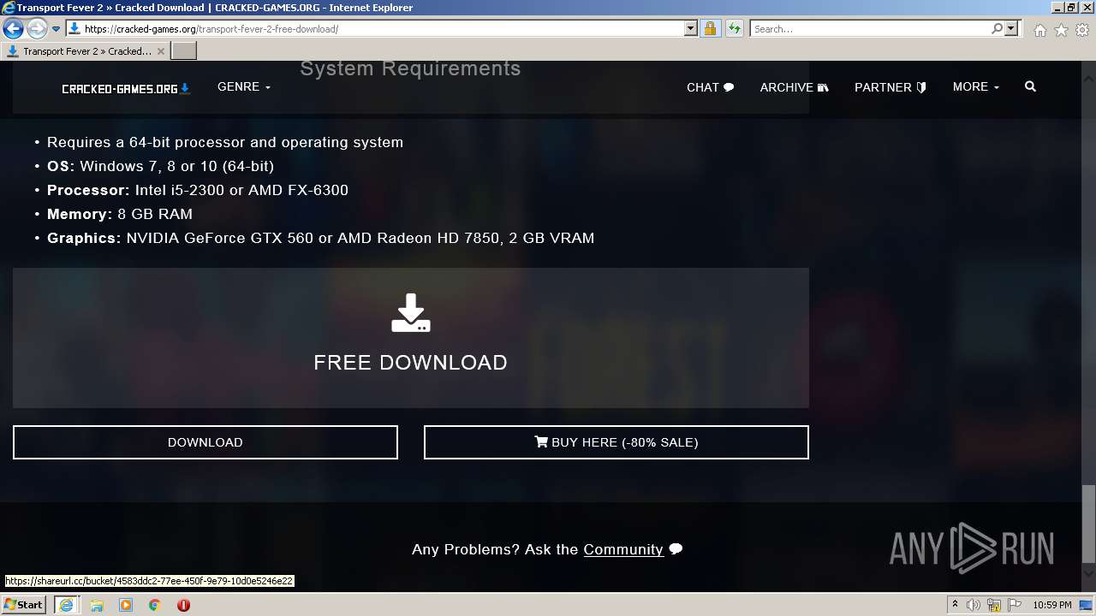The image size is (1096, 616).
Task: Click the System Requirements heading
Action: coord(410,68)
